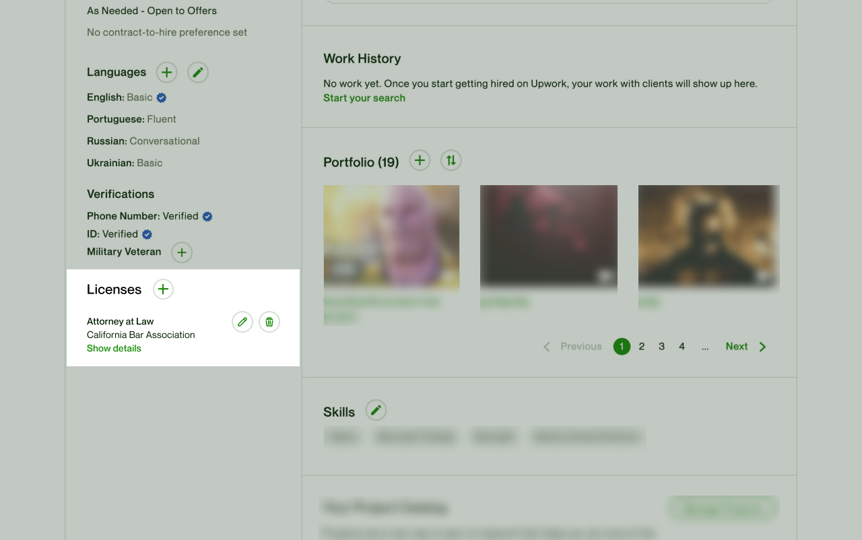This screenshot has height=540, width=862.
Task: Add a new portfolio item
Action: 420,160
